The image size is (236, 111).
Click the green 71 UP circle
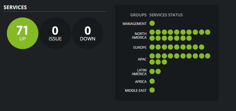pos(23,33)
